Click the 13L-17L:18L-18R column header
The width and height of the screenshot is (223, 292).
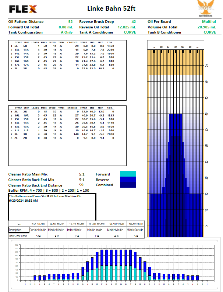(x=77, y=224)
